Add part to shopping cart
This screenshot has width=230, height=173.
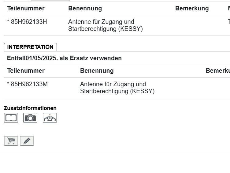click(11, 141)
